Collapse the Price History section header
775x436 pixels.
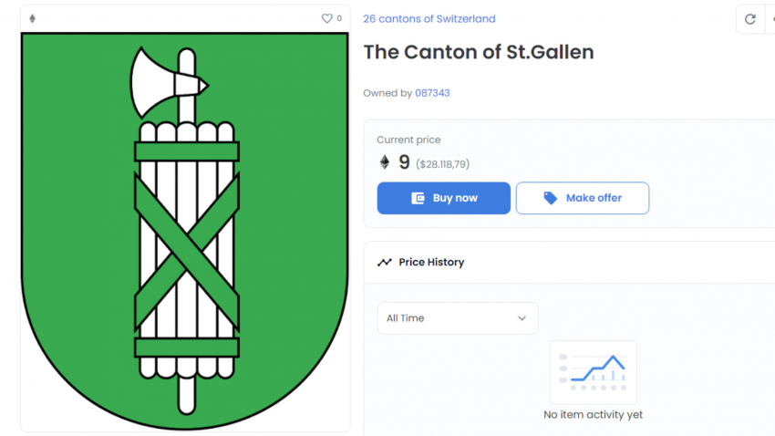click(569, 263)
